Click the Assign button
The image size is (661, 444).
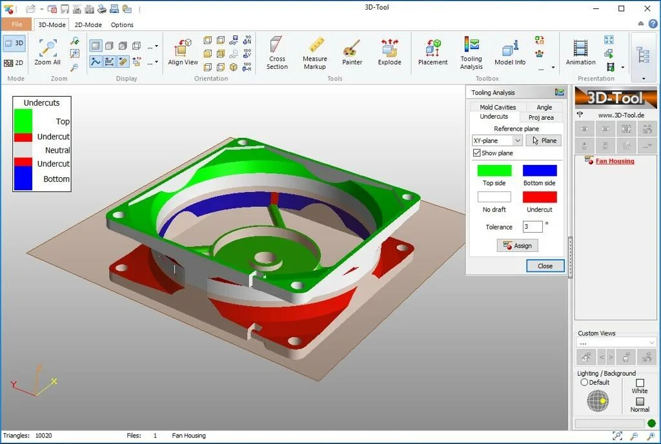pyautogui.click(x=517, y=246)
